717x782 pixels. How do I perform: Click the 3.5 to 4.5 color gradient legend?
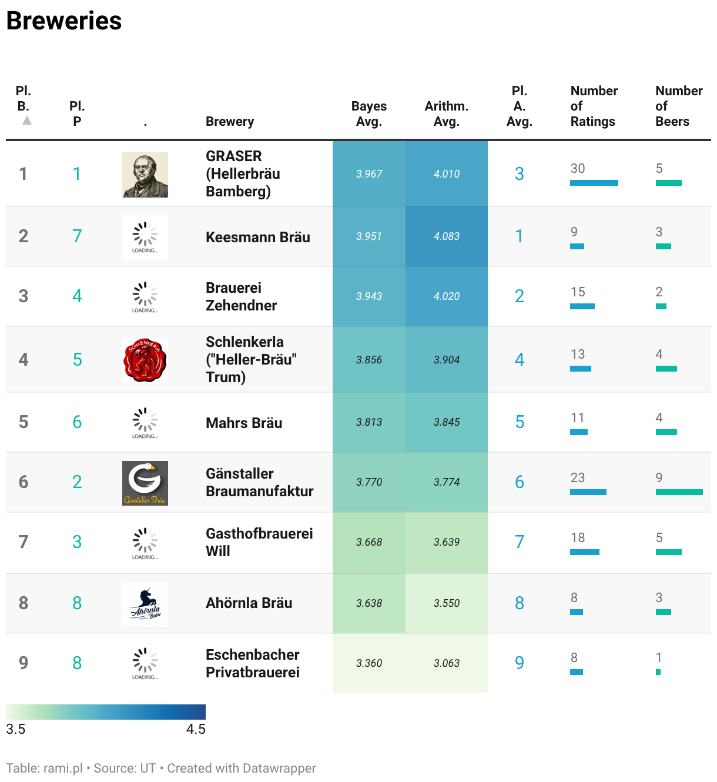(106, 711)
